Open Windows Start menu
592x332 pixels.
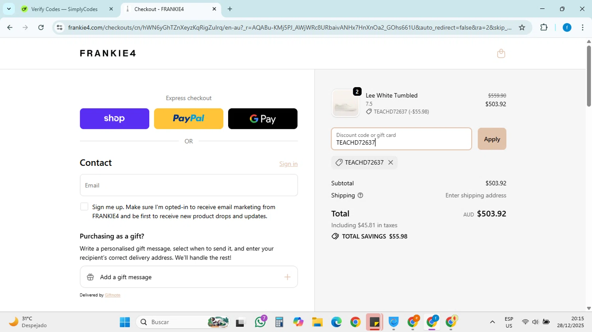click(x=125, y=322)
